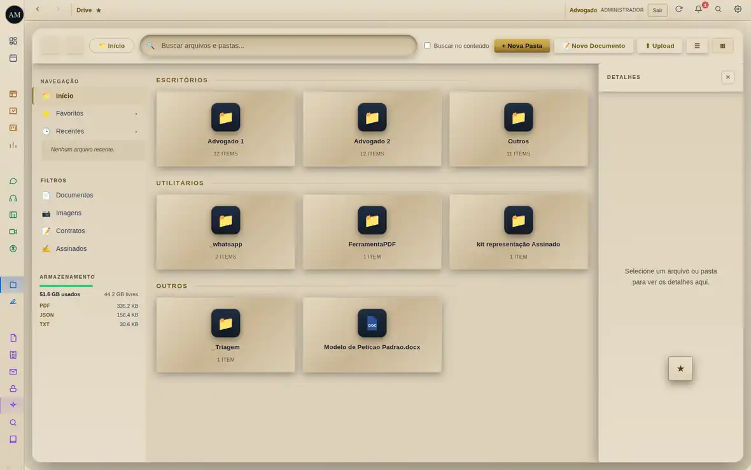Open the settings gear in the top bar
Image resolution: width=751 pixels, height=470 pixels.
(738, 9)
